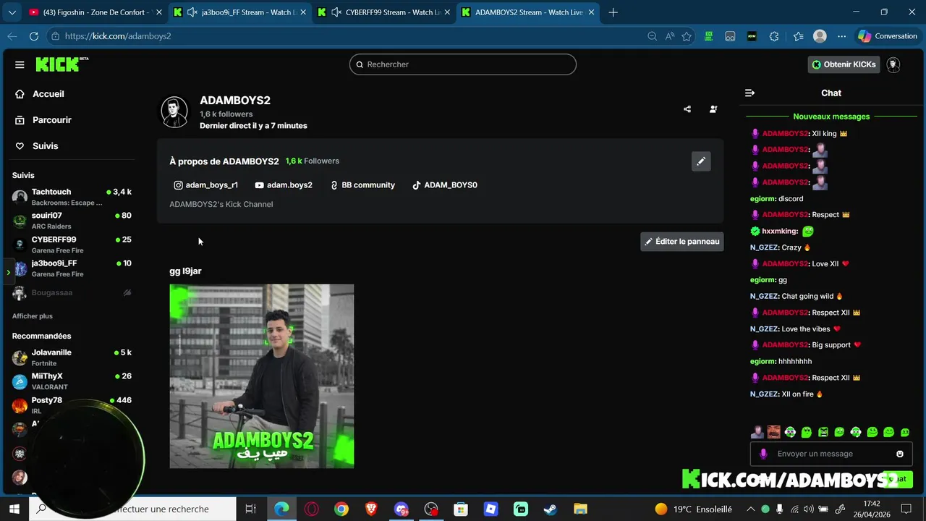The width and height of the screenshot is (926, 521).
Task: Unmute the ja3boo9i_FF tab speaker icon
Action: [192, 12]
